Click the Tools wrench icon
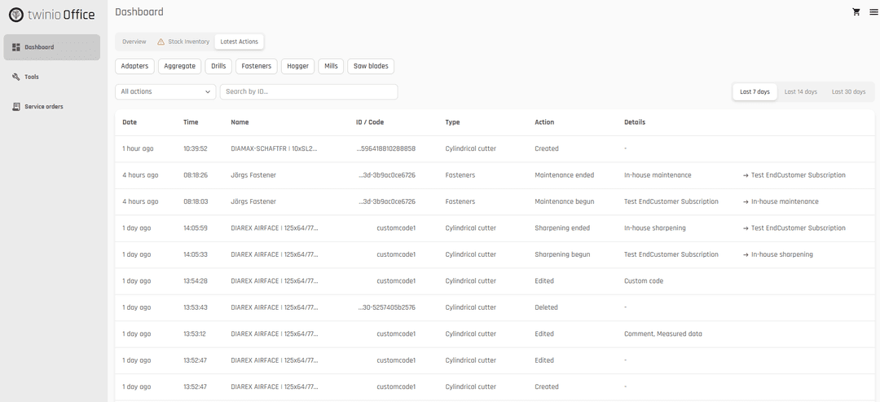Viewport: 880px width, 402px height. (x=16, y=77)
